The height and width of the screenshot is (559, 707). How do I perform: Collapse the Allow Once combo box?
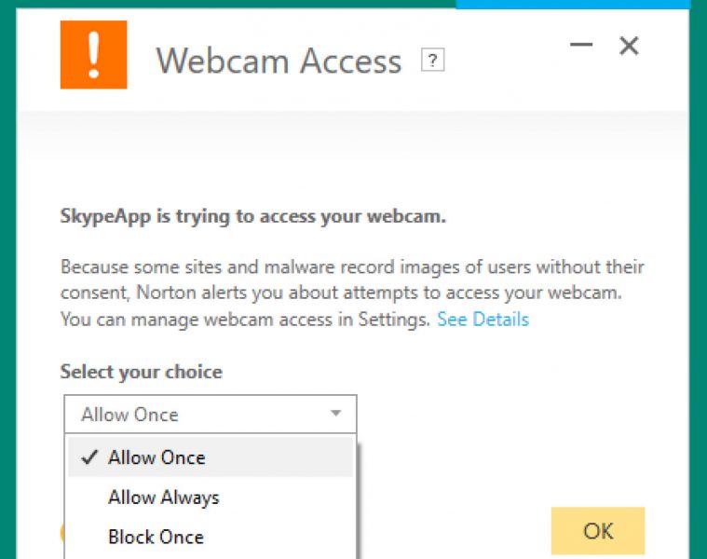(x=211, y=415)
